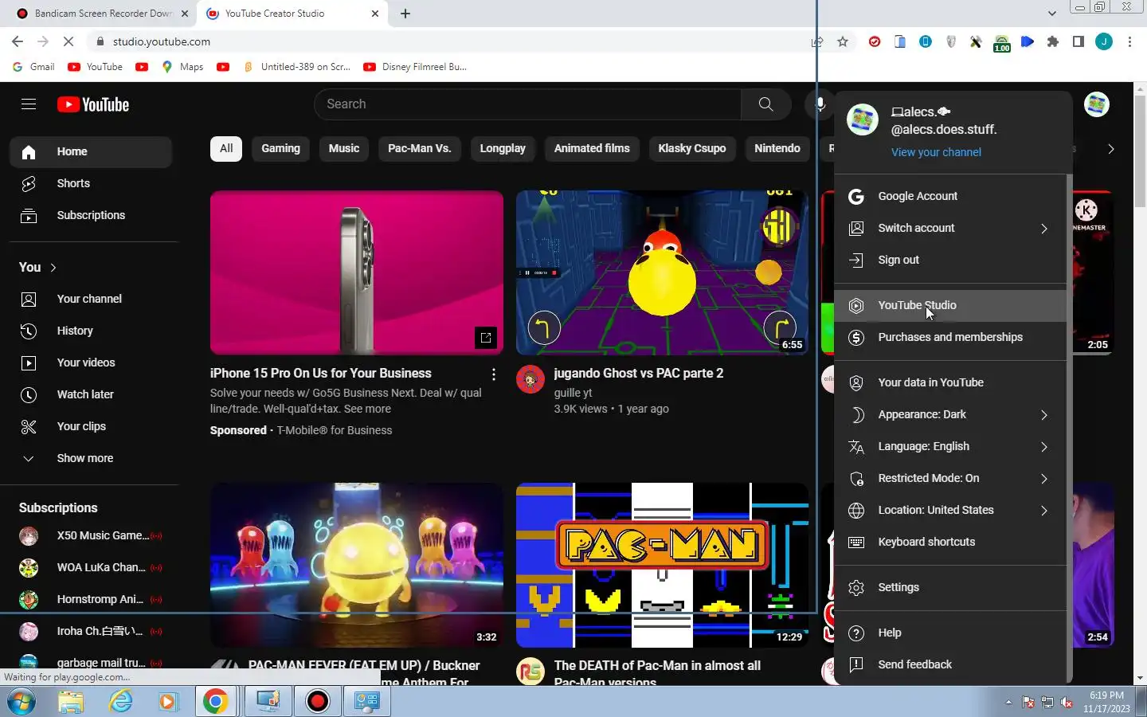The image size is (1147, 717).
Task: Click the YouTube search input field
Action: click(528, 104)
